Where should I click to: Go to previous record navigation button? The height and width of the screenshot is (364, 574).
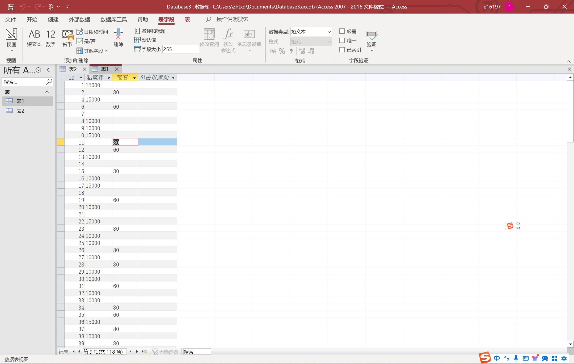coord(79,352)
